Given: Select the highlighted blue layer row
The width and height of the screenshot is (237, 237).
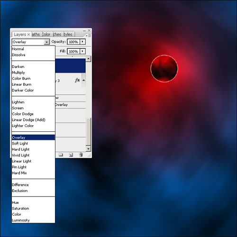Looking at the screenshot, I should [x=71, y=65].
